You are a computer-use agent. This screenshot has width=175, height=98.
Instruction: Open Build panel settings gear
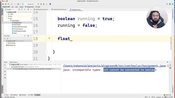point(167,62)
